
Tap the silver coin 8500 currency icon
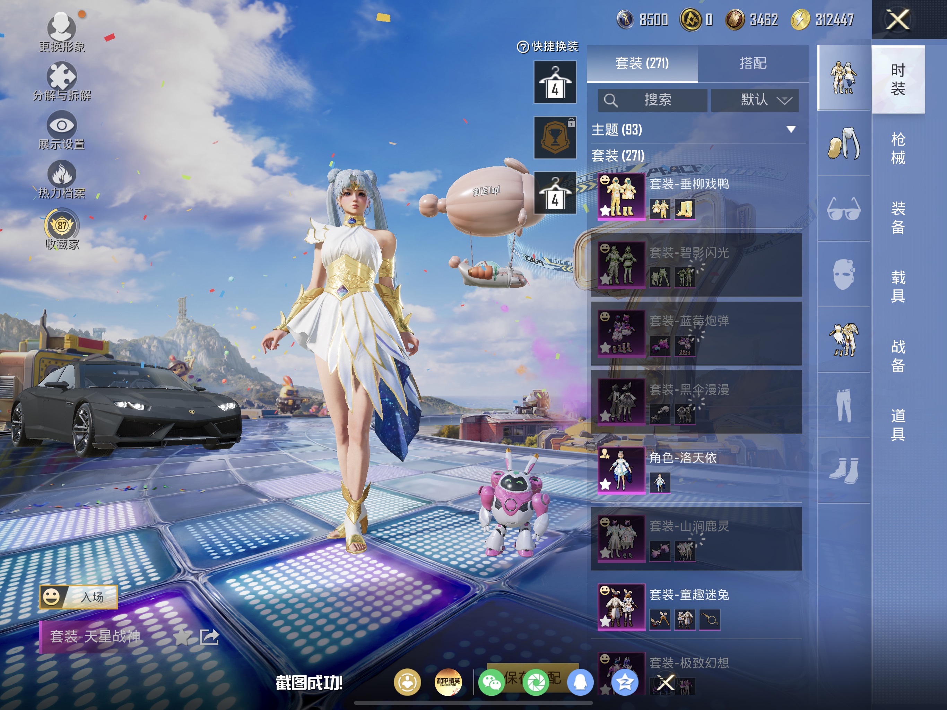click(625, 20)
